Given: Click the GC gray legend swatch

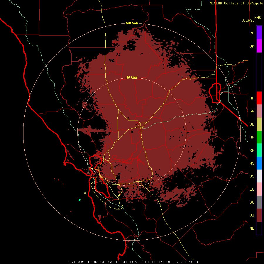Looking at the screenshot, I should coord(259,202).
